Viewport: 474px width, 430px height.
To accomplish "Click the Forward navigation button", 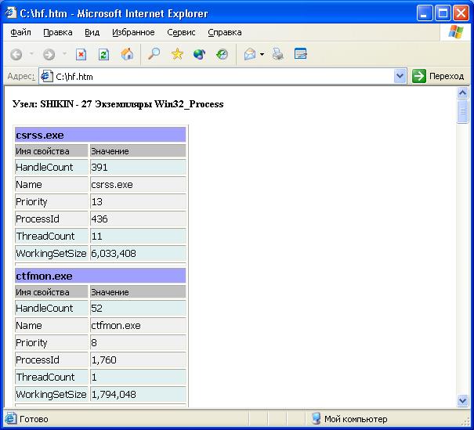I will click(49, 55).
